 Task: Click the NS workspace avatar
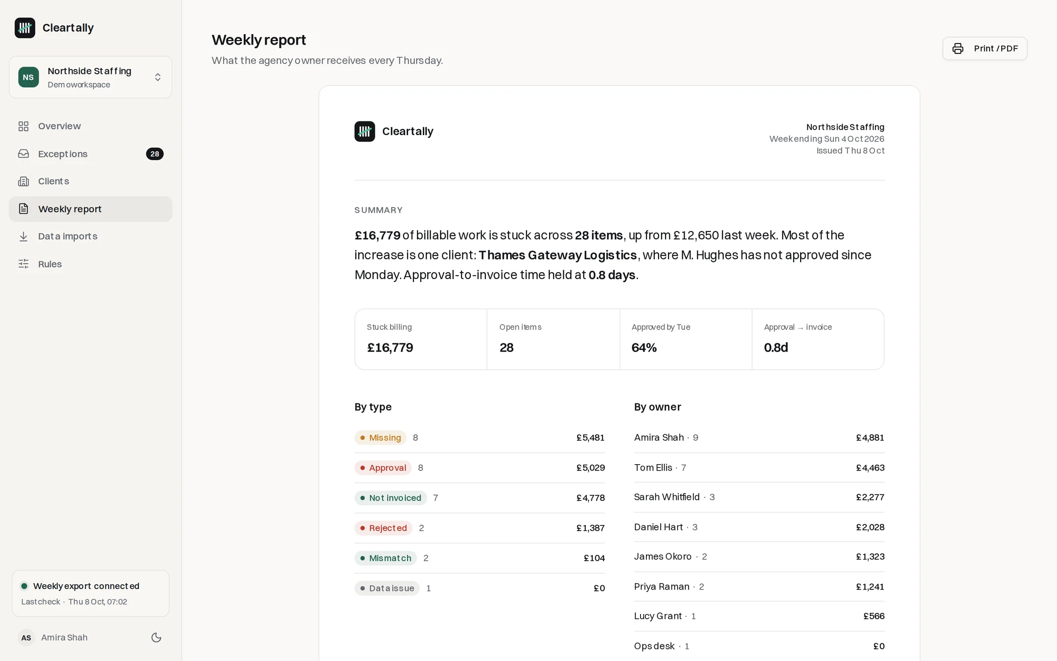[x=28, y=77]
